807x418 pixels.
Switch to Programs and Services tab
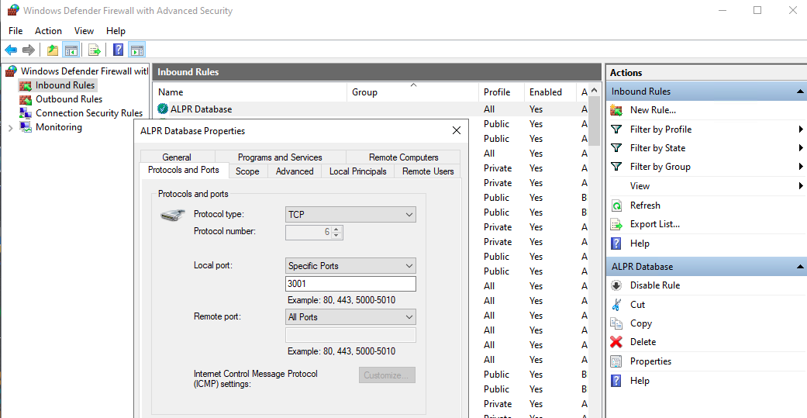[x=280, y=157]
